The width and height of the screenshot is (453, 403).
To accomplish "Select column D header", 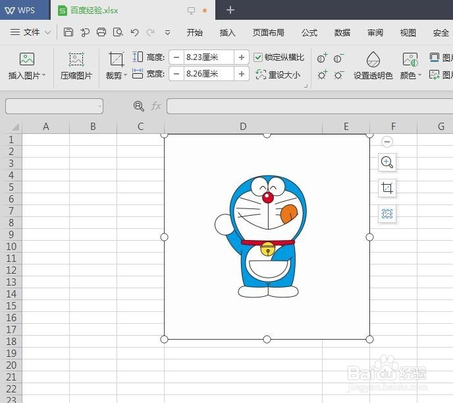I will pyautogui.click(x=243, y=127).
